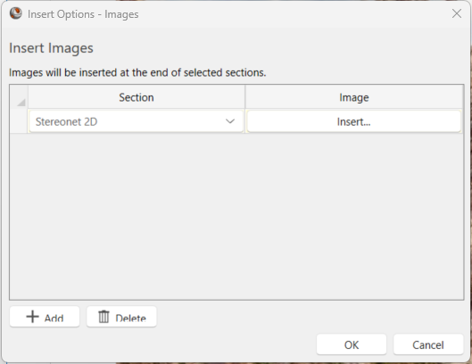Delete the selected image row
This screenshot has width=472, height=364.
coord(121,317)
